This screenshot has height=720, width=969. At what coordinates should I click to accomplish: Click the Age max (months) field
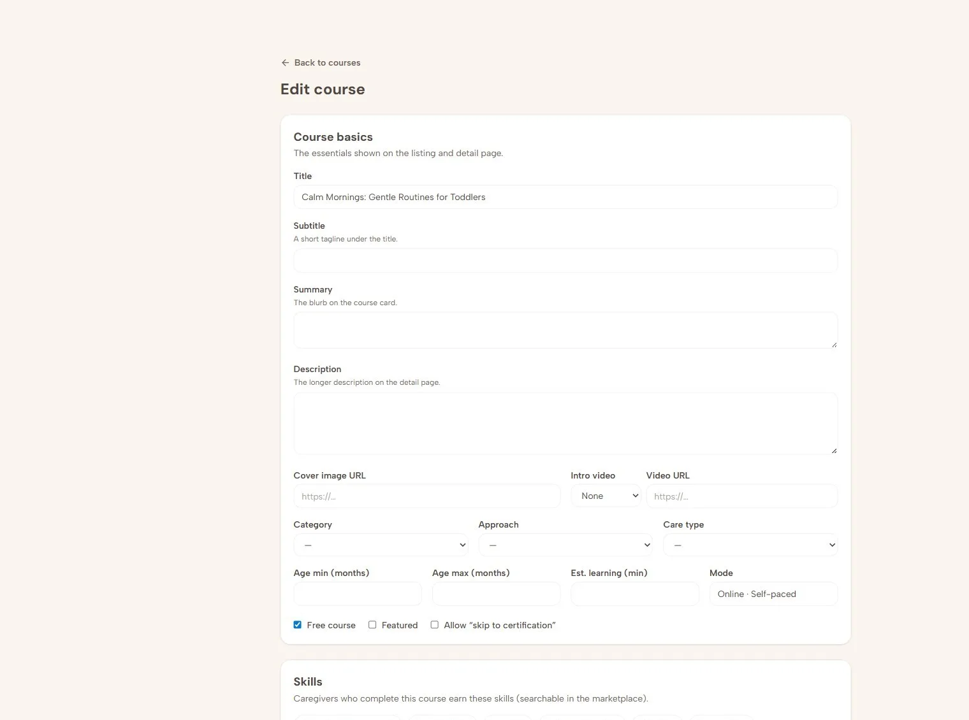497,594
